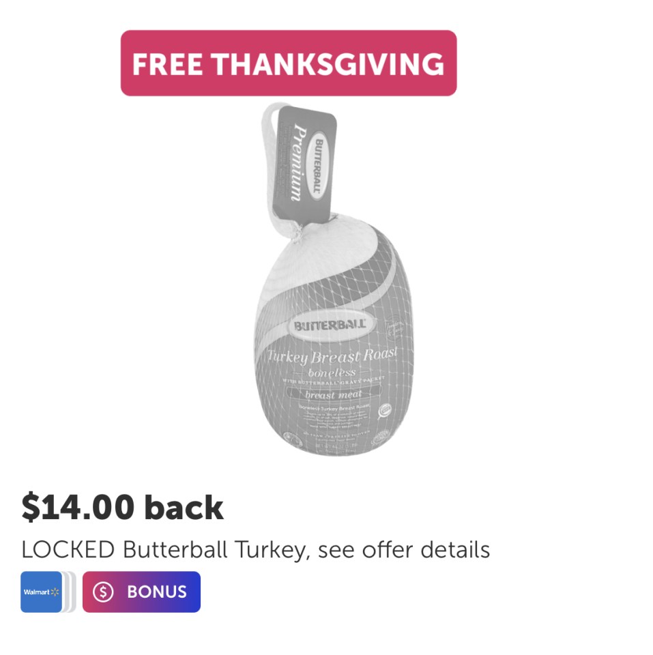Click the Turkey Breast Roast script text
This screenshot has width=653, height=655.
(x=332, y=355)
